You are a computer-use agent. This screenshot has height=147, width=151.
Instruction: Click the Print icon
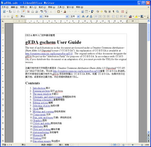(x=32, y=12)
